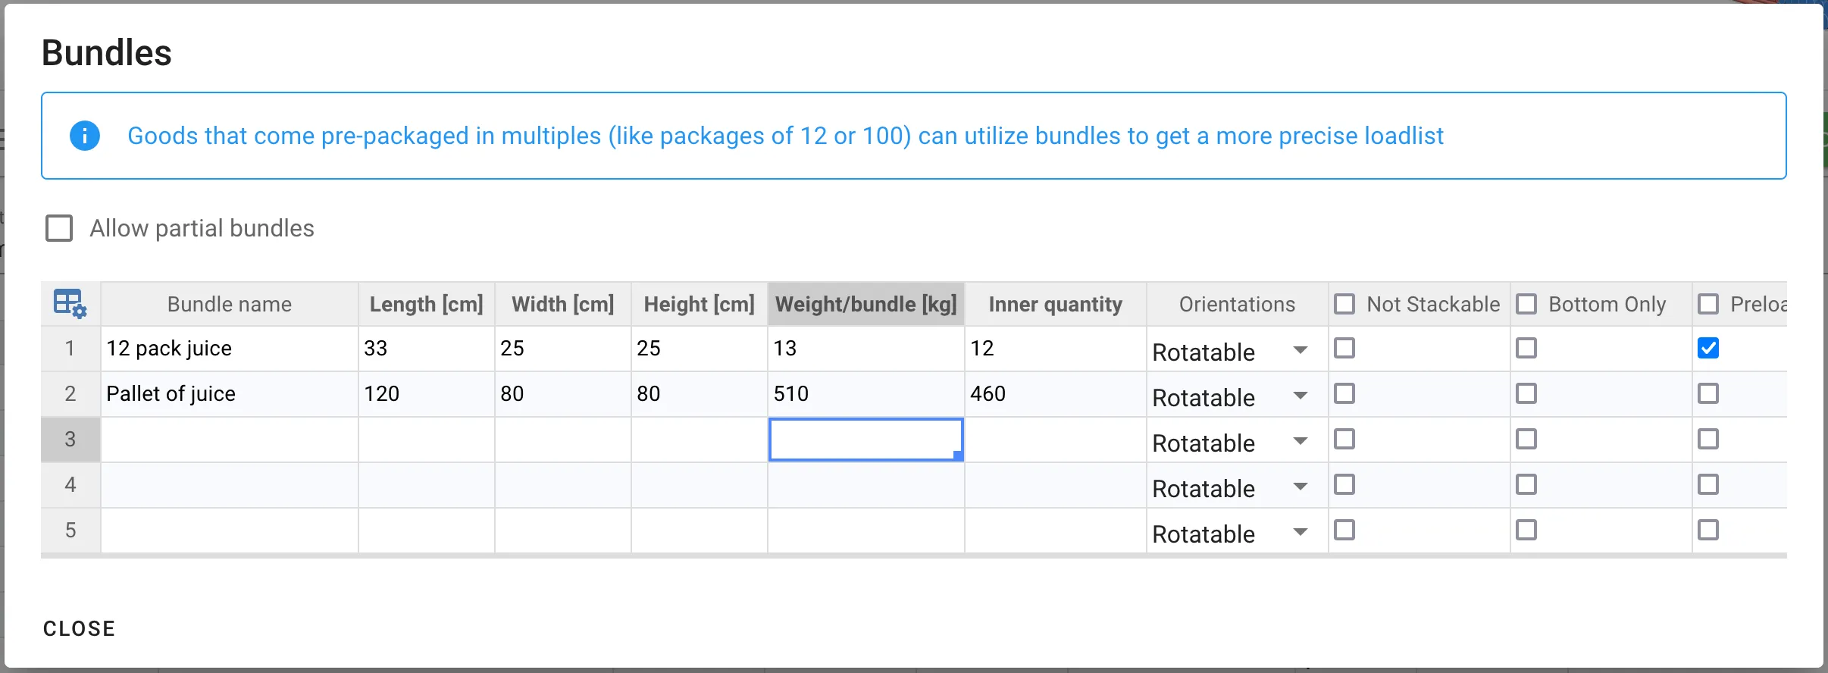The height and width of the screenshot is (673, 1828).
Task: Select the Weight/bundle column header
Action: (865, 303)
